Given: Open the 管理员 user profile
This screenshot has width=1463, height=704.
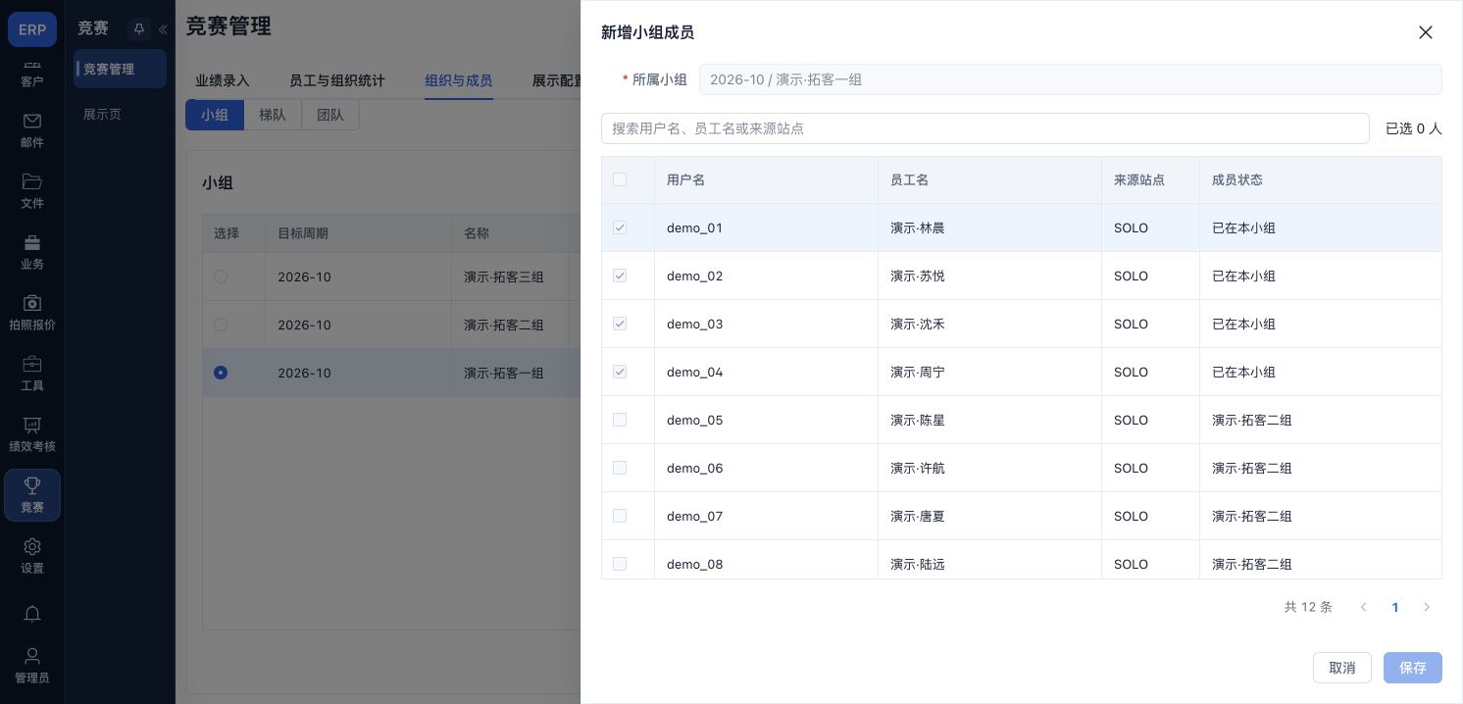Looking at the screenshot, I should pyautogui.click(x=32, y=665).
